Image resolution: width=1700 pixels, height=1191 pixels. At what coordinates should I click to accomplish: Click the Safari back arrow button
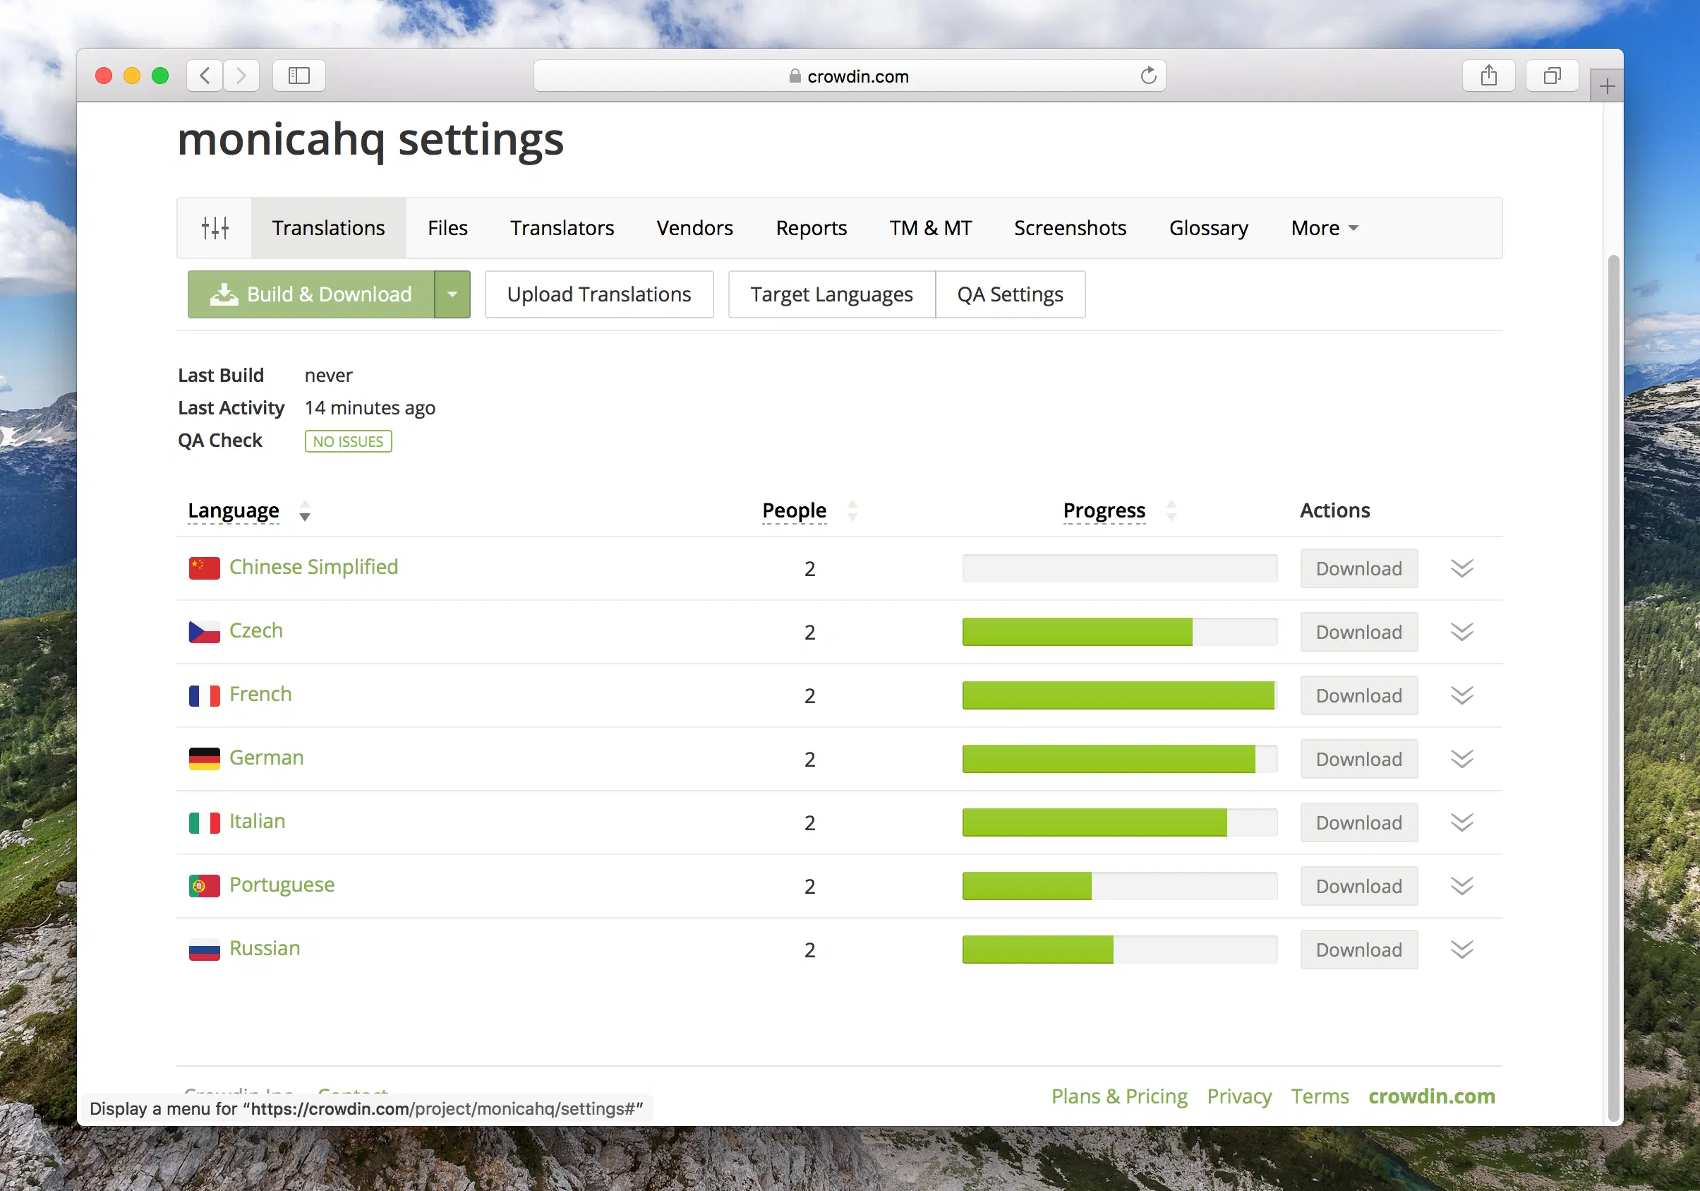coord(205,76)
